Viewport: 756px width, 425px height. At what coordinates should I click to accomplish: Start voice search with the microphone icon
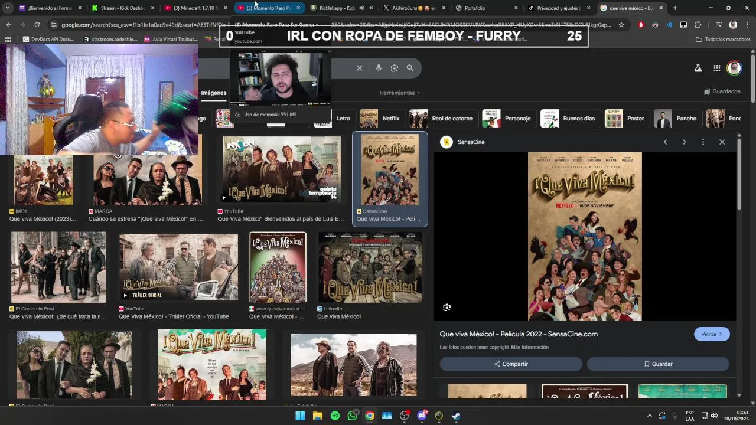coord(379,68)
